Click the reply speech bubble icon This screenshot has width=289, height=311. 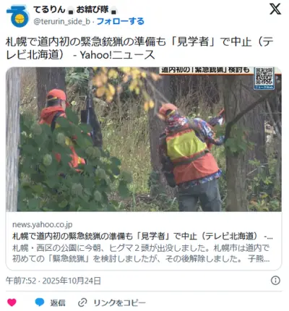click(x=40, y=302)
